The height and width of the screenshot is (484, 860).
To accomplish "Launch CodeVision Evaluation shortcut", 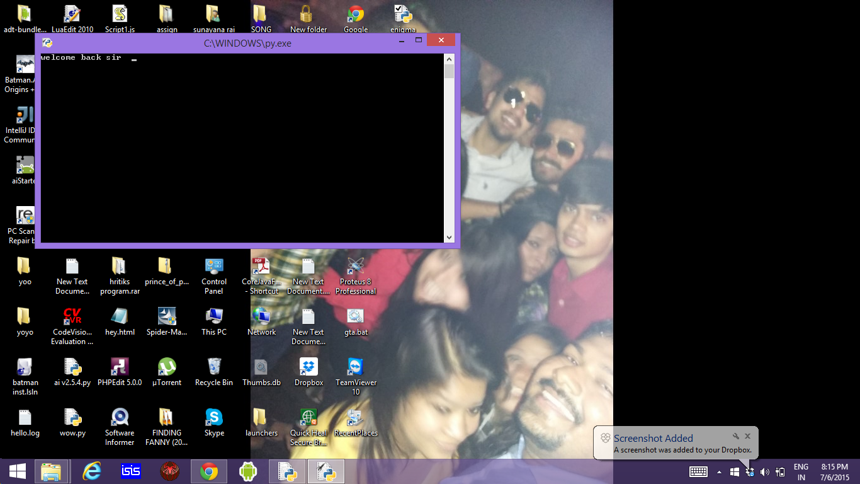I will click(72, 326).
